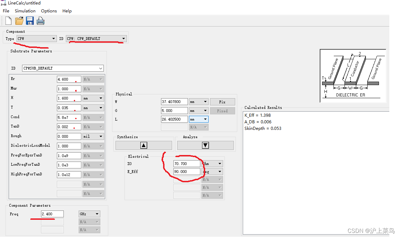The image size is (400, 237).
Task: Click the E_Eff field 90.000
Action: [x=187, y=172]
